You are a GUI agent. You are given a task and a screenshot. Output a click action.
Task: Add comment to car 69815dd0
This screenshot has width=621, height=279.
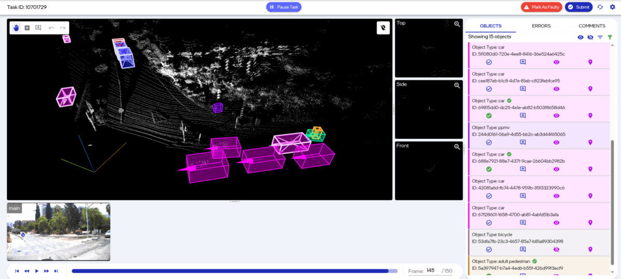click(523, 115)
